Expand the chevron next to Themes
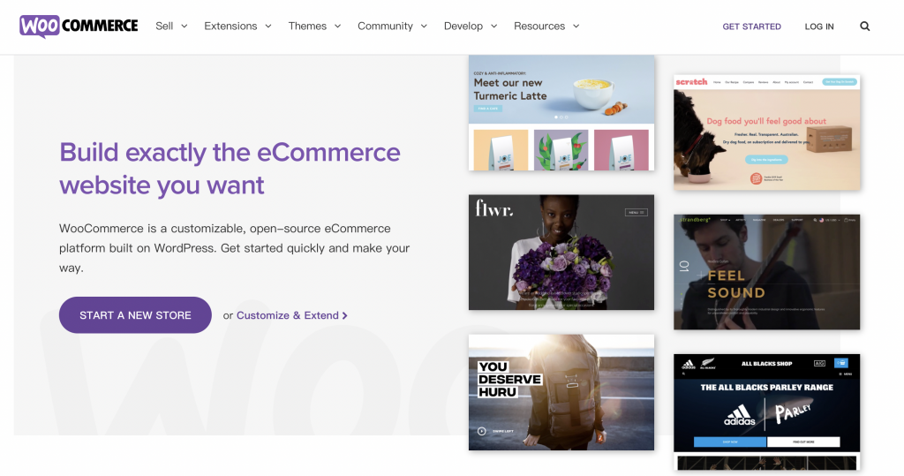The image size is (904, 476). (x=338, y=26)
